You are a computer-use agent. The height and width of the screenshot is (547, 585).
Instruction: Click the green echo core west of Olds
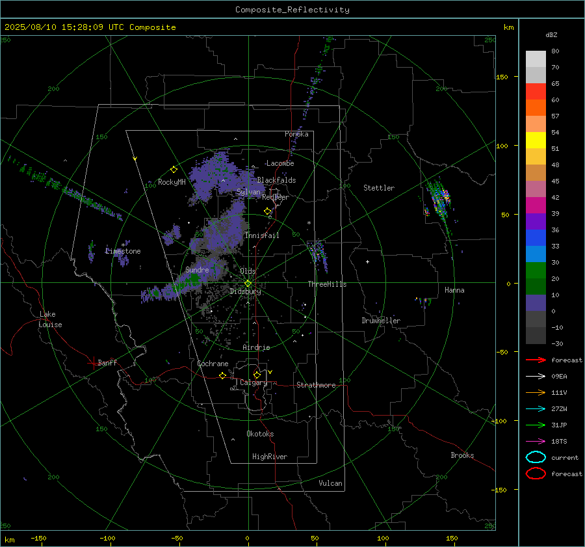pyautogui.click(x=194, y=278)
